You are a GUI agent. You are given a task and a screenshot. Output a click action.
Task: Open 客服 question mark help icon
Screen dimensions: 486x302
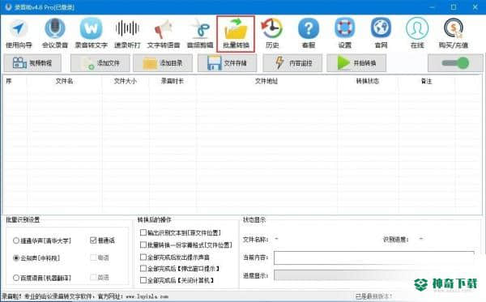(309, 34)
